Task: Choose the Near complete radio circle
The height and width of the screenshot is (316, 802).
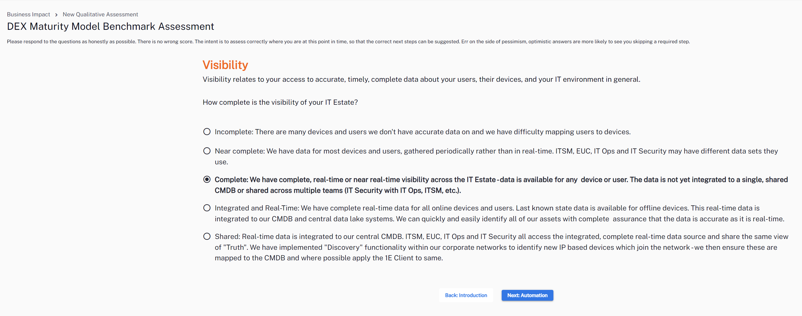Action: pos(207,151)
